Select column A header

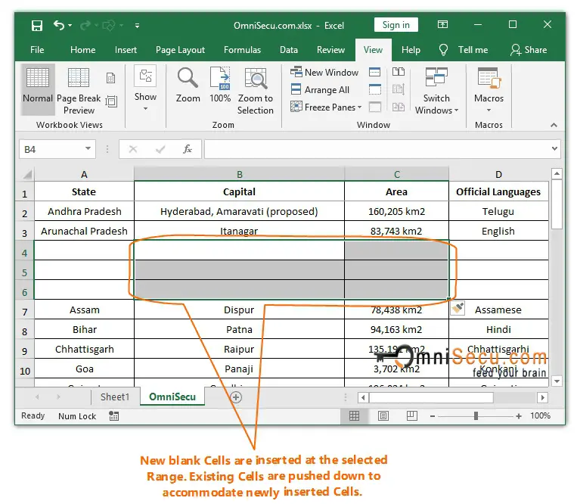(84, 174)
